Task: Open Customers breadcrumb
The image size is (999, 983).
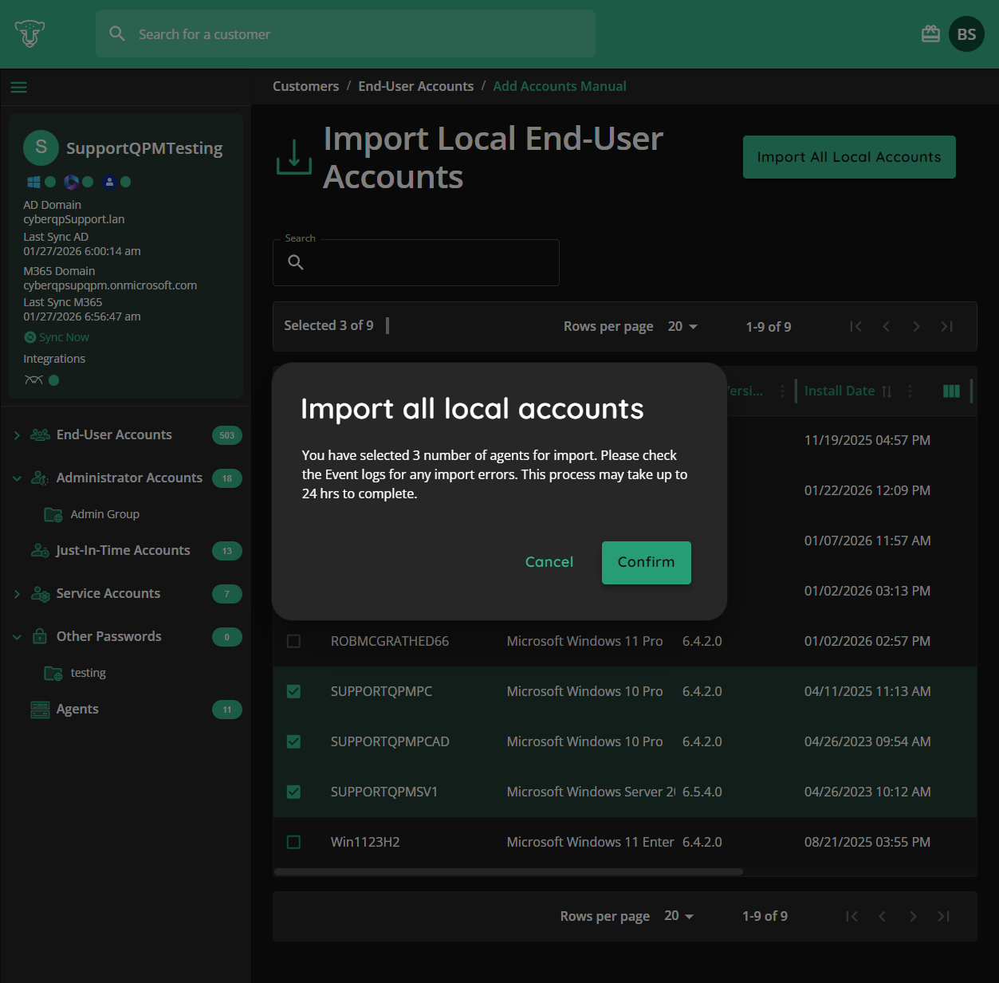Action: coord(305,86)
